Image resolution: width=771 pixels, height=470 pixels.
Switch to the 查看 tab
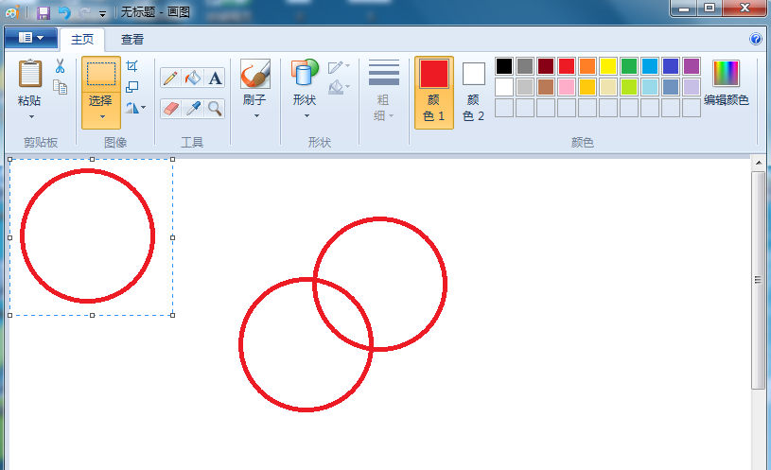pos(132,40)
